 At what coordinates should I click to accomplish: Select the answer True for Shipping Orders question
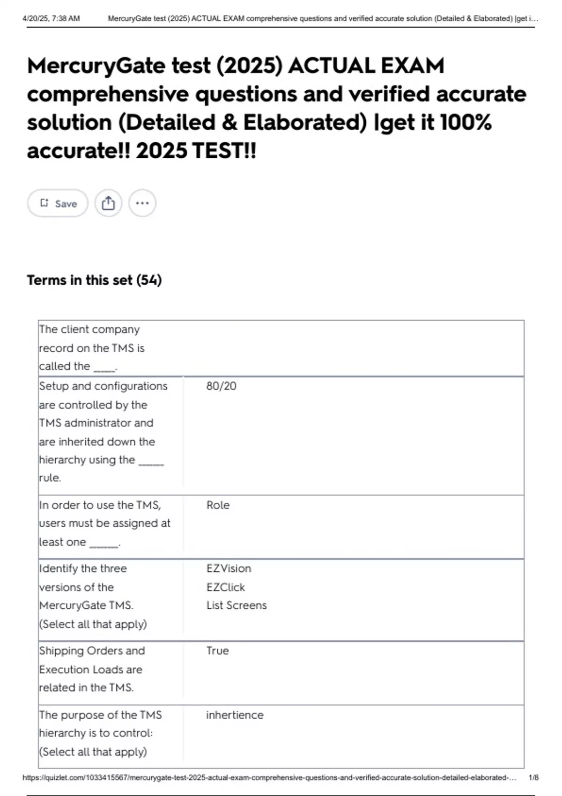(217, 650)
